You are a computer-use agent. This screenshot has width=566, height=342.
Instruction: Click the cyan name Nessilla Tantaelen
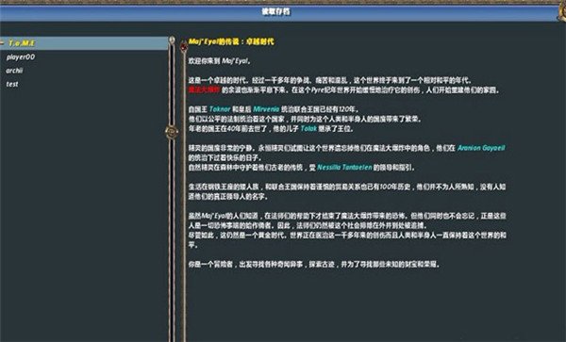pos(344,168)
